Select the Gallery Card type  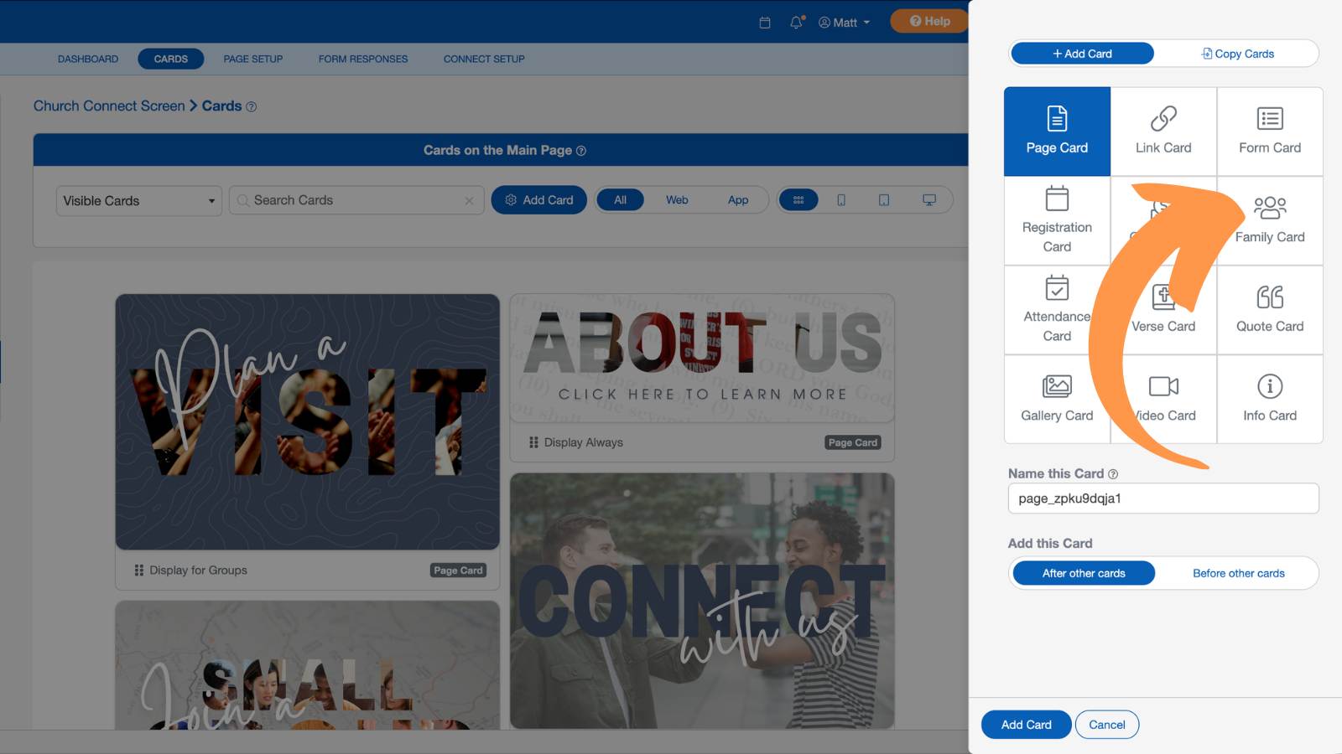[1057, 399]
